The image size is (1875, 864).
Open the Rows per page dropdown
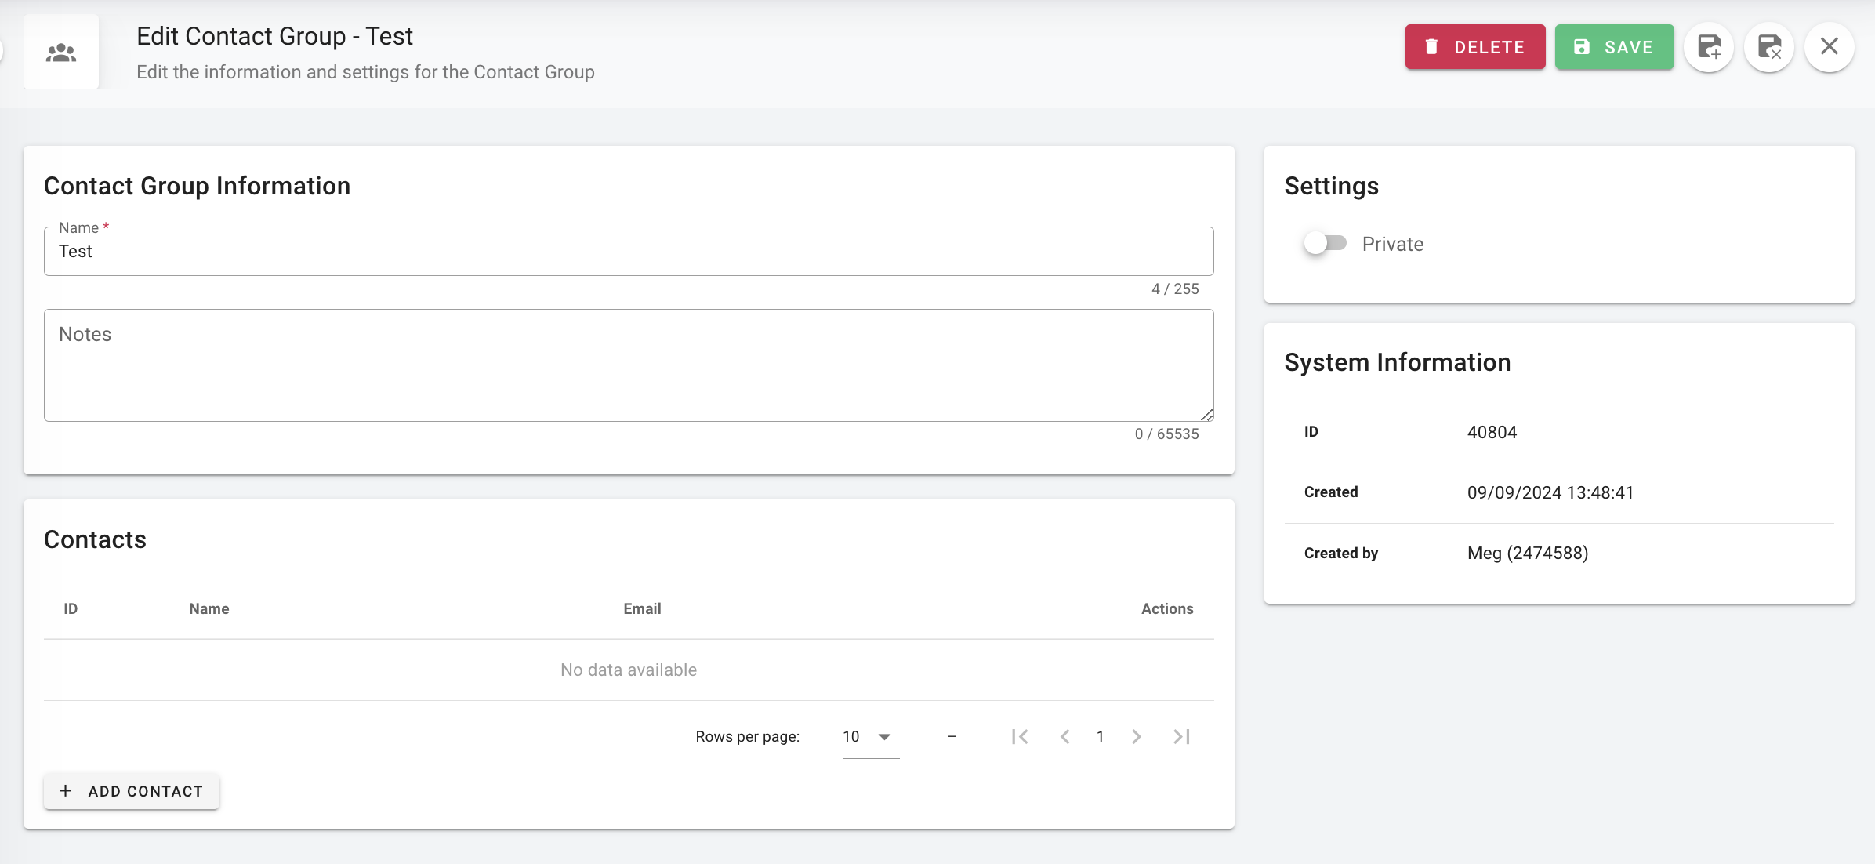(870, 736)
